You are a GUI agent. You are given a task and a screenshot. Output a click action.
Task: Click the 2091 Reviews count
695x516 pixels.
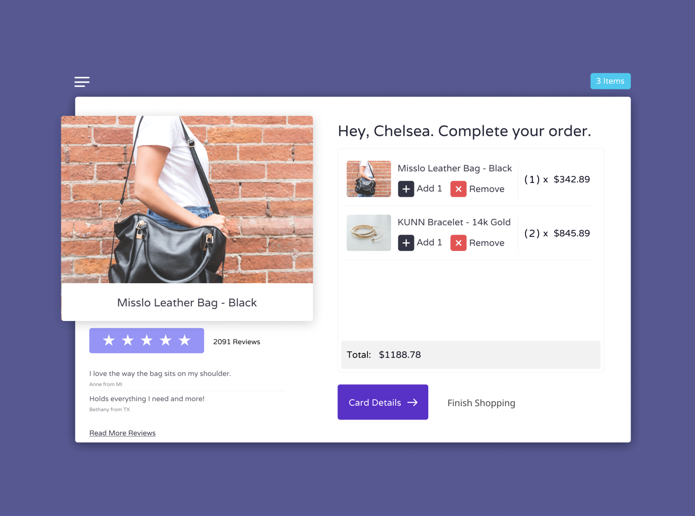pyautogui.click(x=237, y=342)
